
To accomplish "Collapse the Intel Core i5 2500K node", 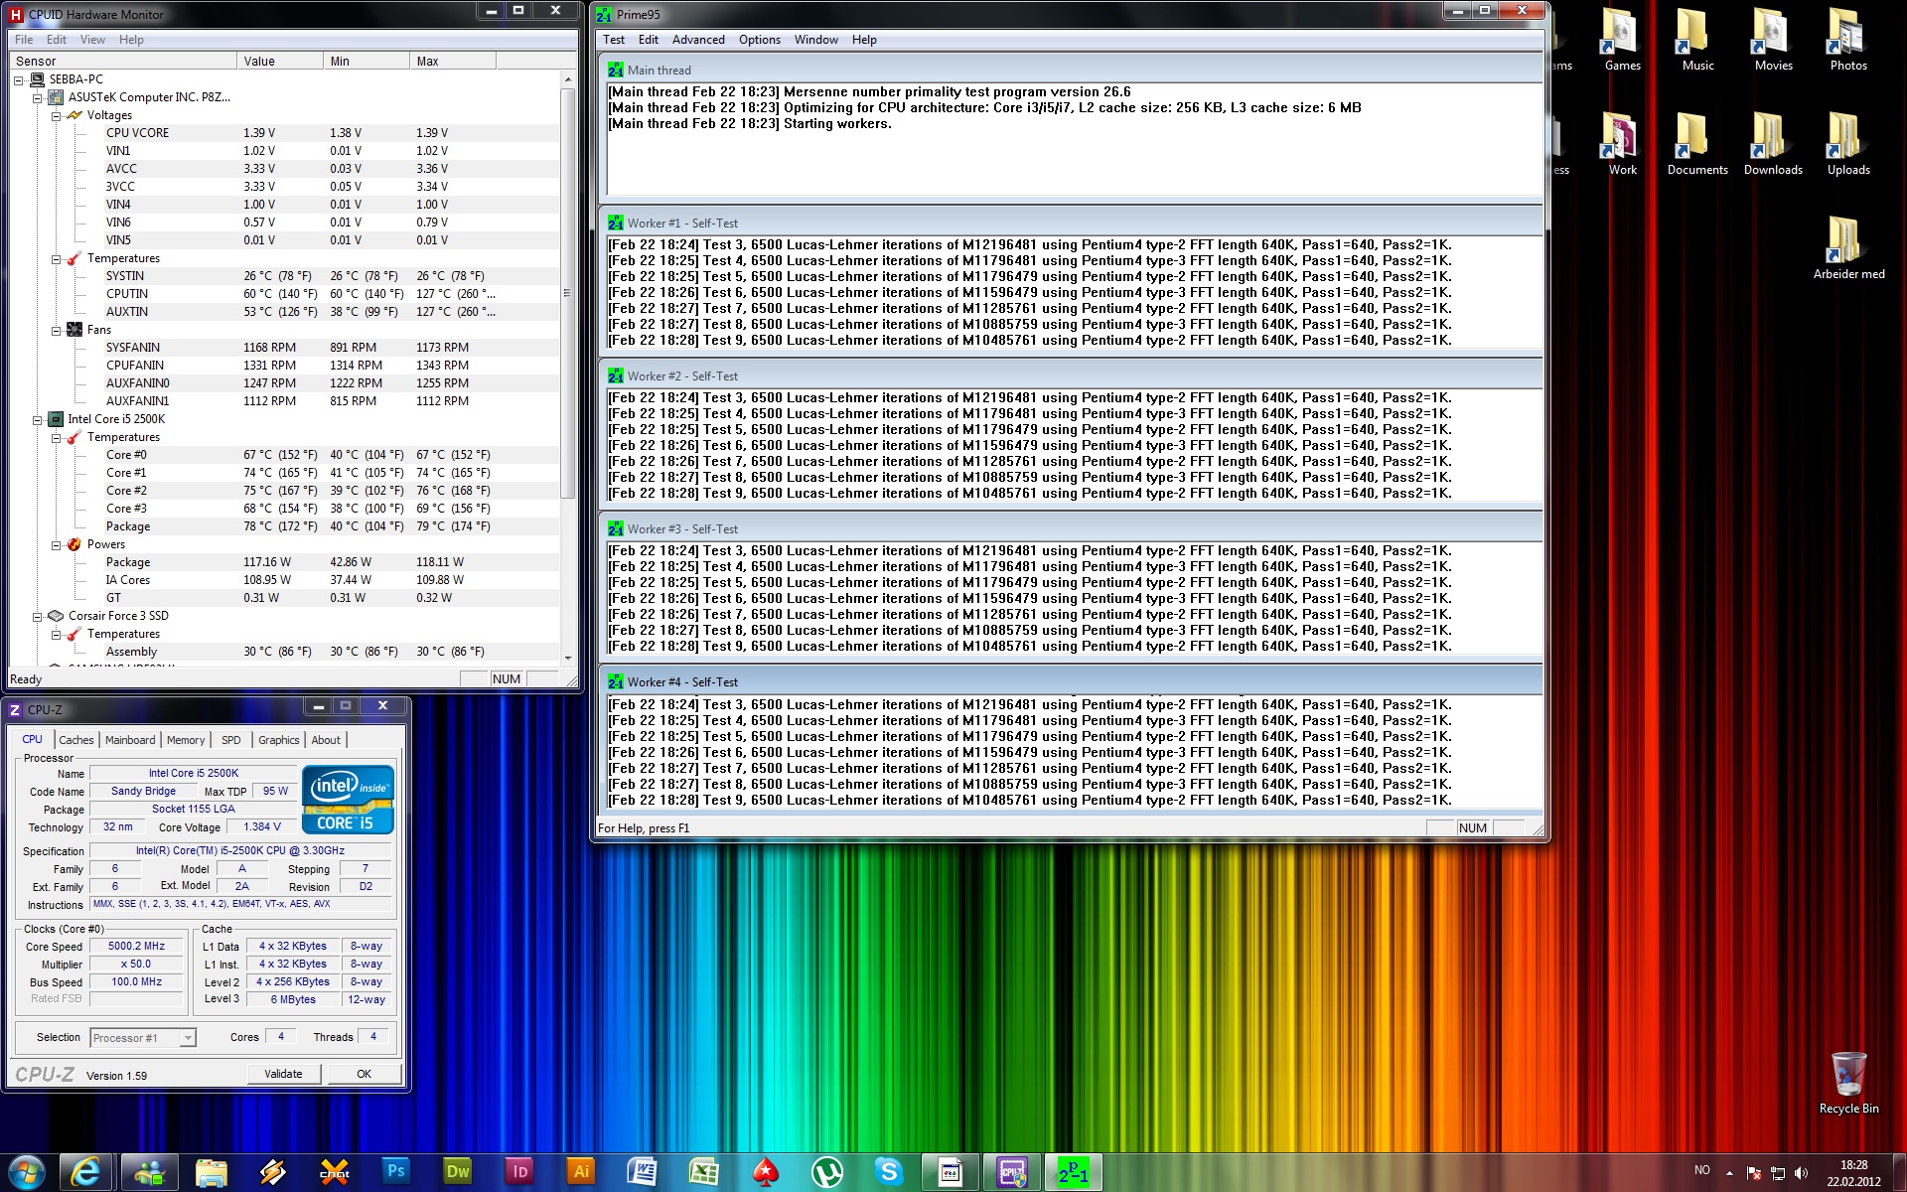I will pyautogui.click(x=38, y=419).
